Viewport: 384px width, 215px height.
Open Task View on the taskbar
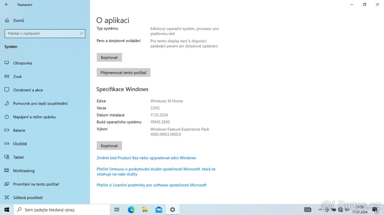117,210
